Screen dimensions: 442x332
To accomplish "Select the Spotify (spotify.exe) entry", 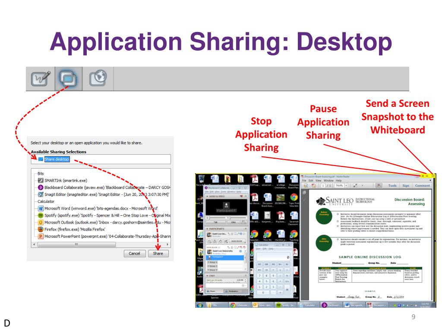I will pos(104,215).
